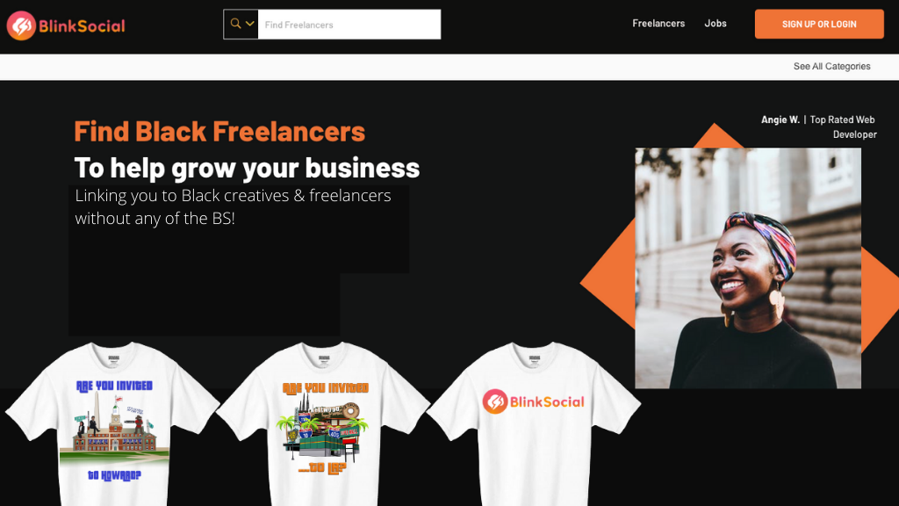The image size is (899, 506).
Task: Select the LA invitation t-shirt image
Action: click(x=324, y=424)
